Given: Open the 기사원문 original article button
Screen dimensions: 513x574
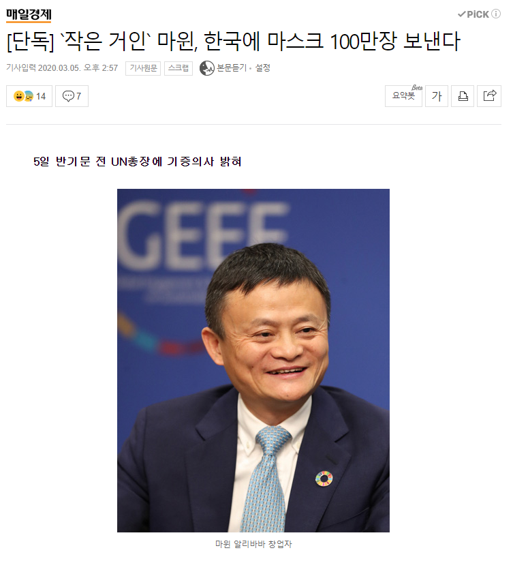Looking at the screenshot, I should coord(143,68).
